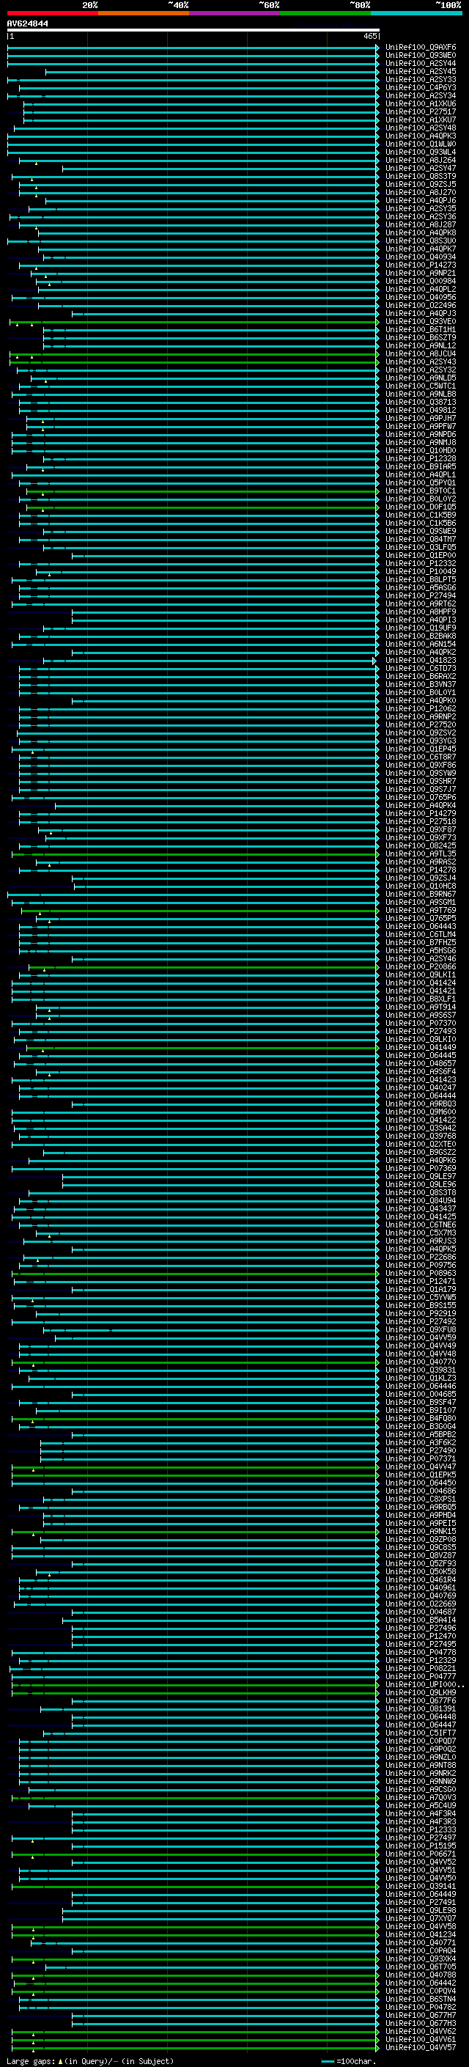
Task: Click the white query sequence bar
Action: 193,31
